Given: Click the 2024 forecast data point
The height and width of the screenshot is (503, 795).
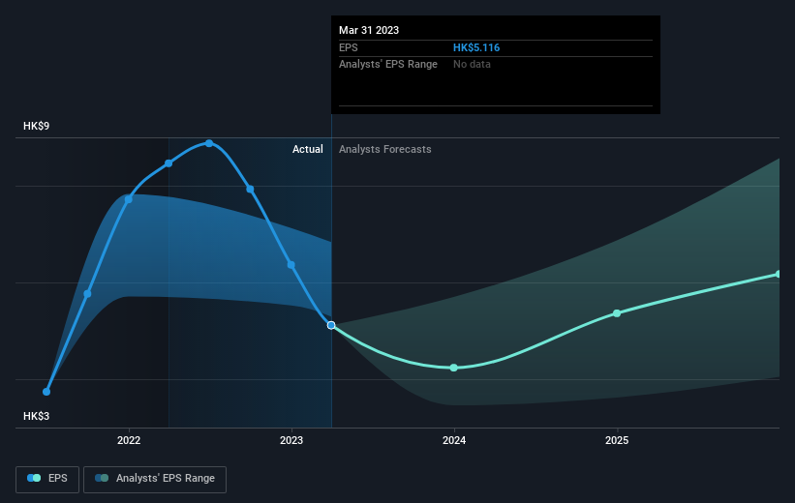Looking at the screenshot, I should coord(454,368).
